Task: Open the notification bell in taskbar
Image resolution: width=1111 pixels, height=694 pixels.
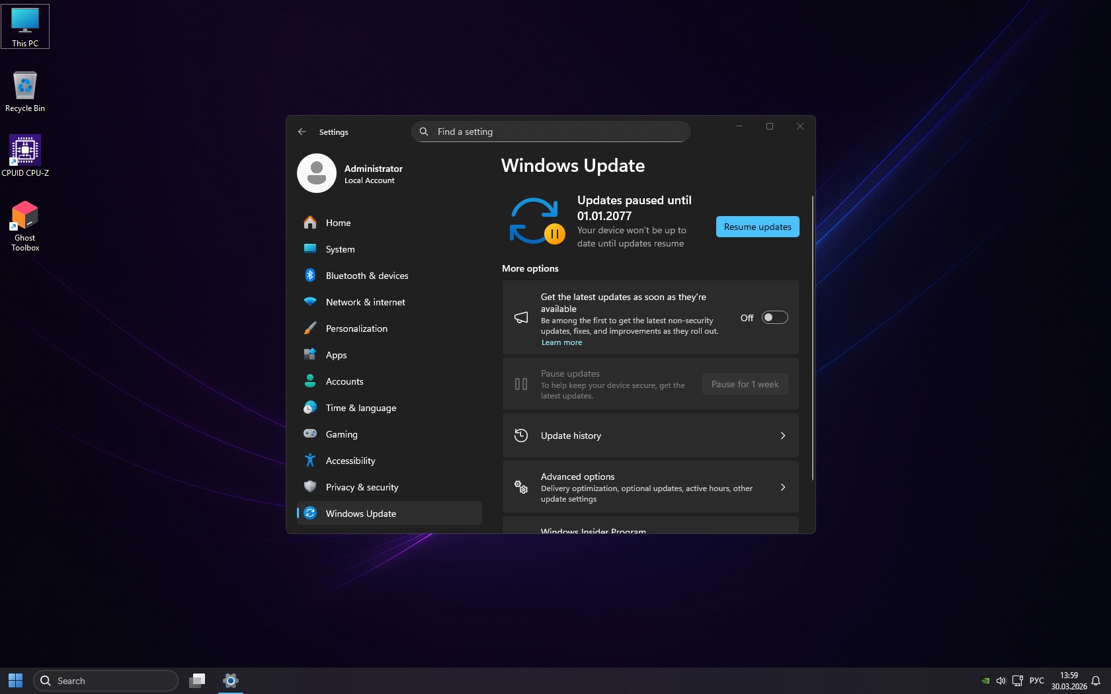Action: [1096, 681]
